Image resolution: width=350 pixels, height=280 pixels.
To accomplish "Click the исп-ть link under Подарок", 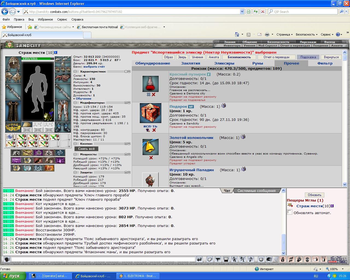I will 150,126.
